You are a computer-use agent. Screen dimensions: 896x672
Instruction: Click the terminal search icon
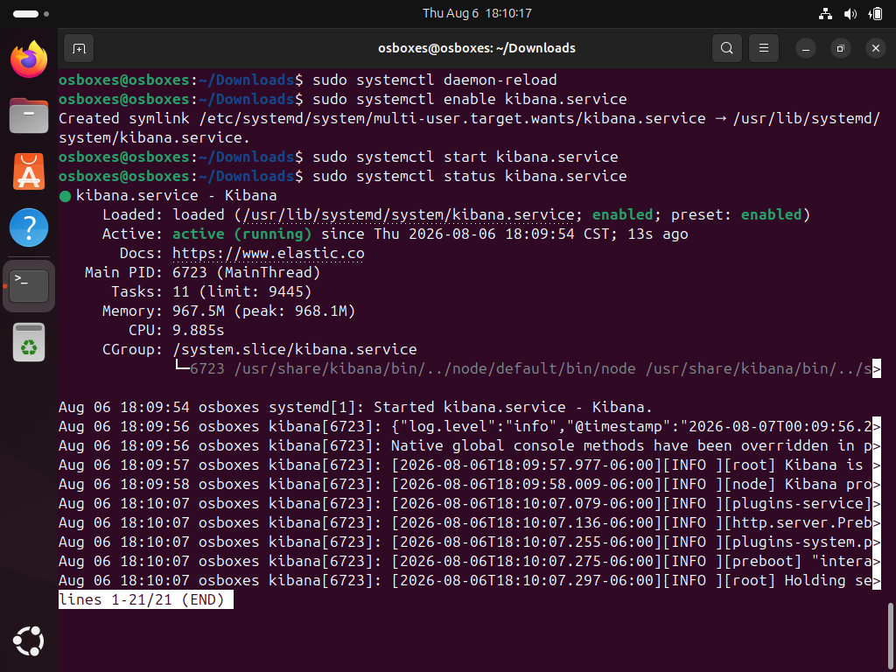click(727, 49)
